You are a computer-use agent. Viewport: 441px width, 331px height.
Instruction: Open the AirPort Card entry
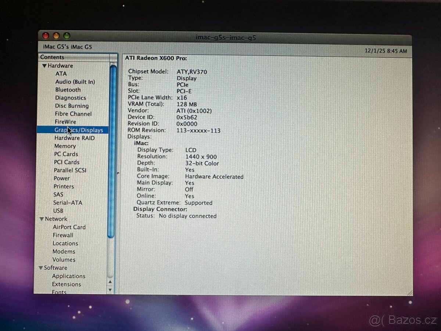69,227
